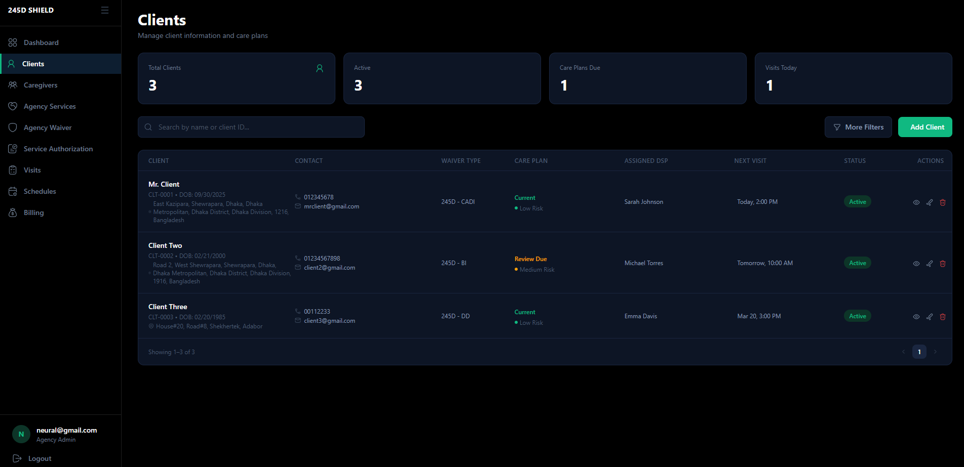Click the Visits Today card
964x467 pixels.
click(x=854, y=78)
